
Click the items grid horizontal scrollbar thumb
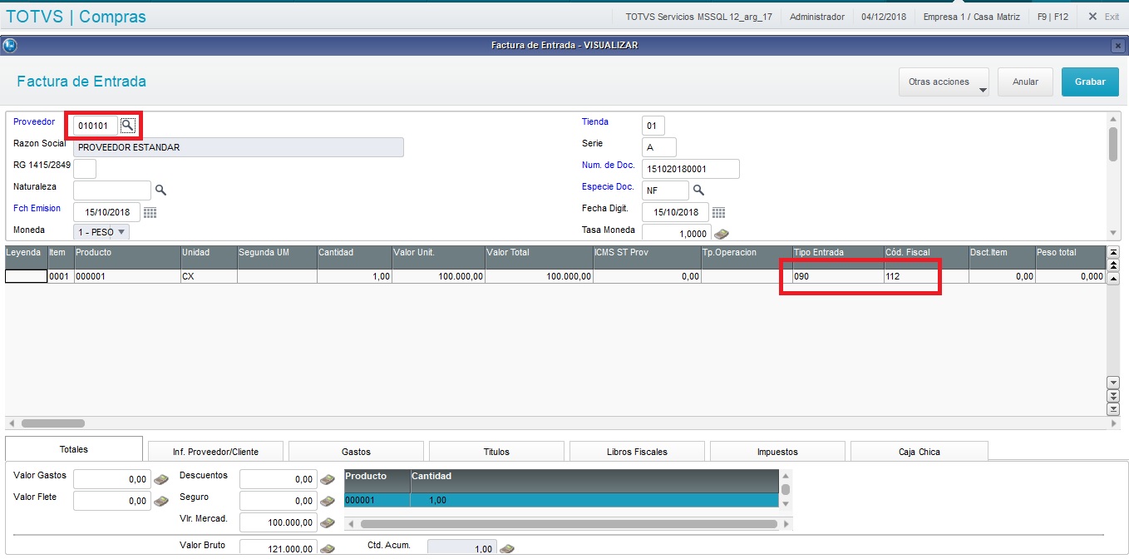(53, 423)
